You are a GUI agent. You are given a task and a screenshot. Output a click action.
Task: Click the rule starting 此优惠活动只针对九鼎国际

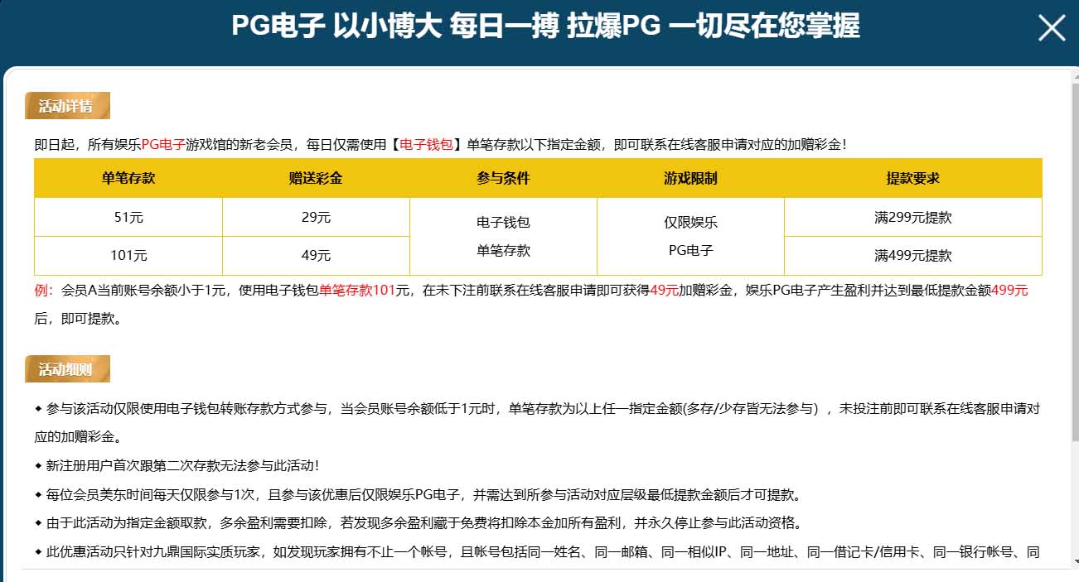coord(537,552)
